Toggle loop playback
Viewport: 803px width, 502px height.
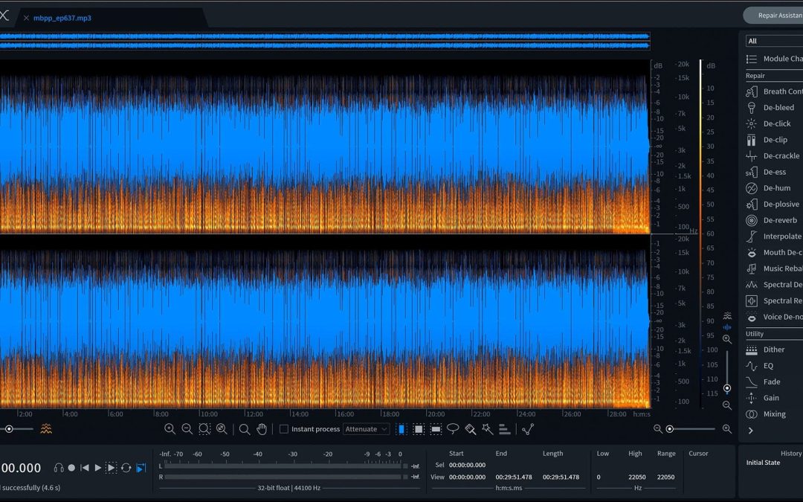(x=126, y=468)
